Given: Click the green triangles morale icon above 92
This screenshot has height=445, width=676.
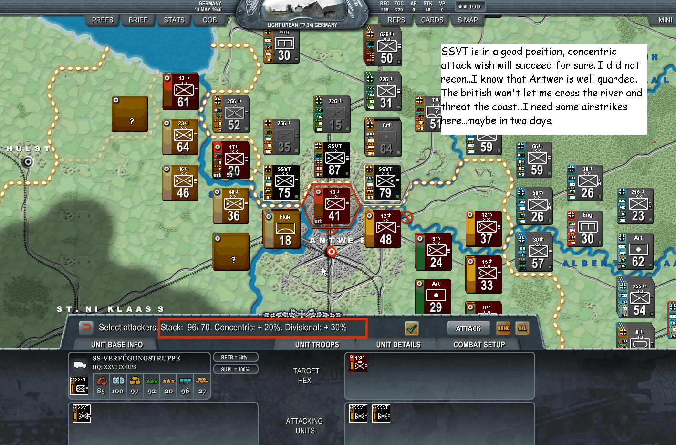Looking at the screenshot, I should pyautogui.click(x=152, y=381).
